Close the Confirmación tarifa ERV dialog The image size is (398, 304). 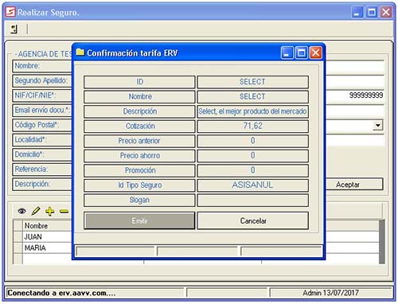pos(316,53)
